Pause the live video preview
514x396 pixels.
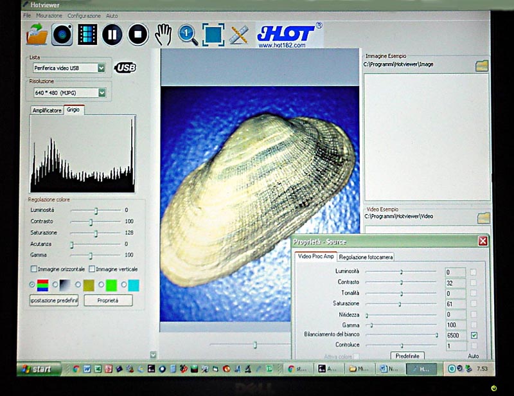pos(112,34)
